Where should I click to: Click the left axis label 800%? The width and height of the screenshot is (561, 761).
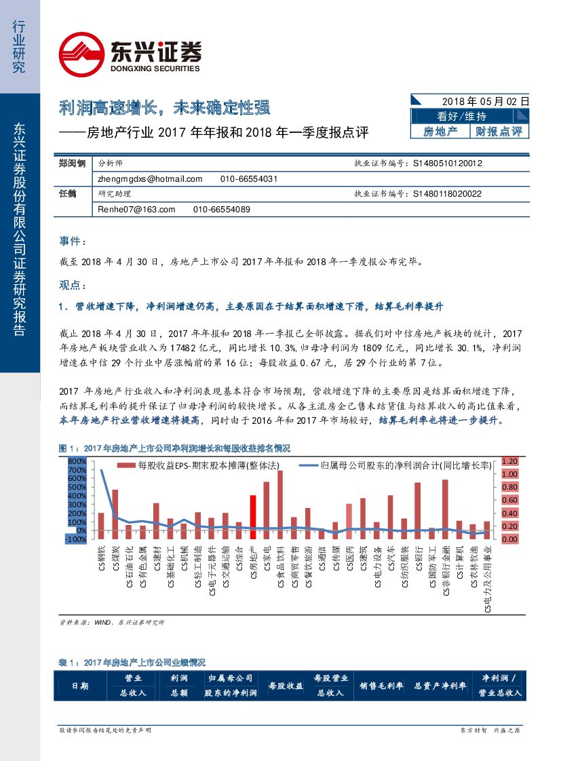coord(77,461)
